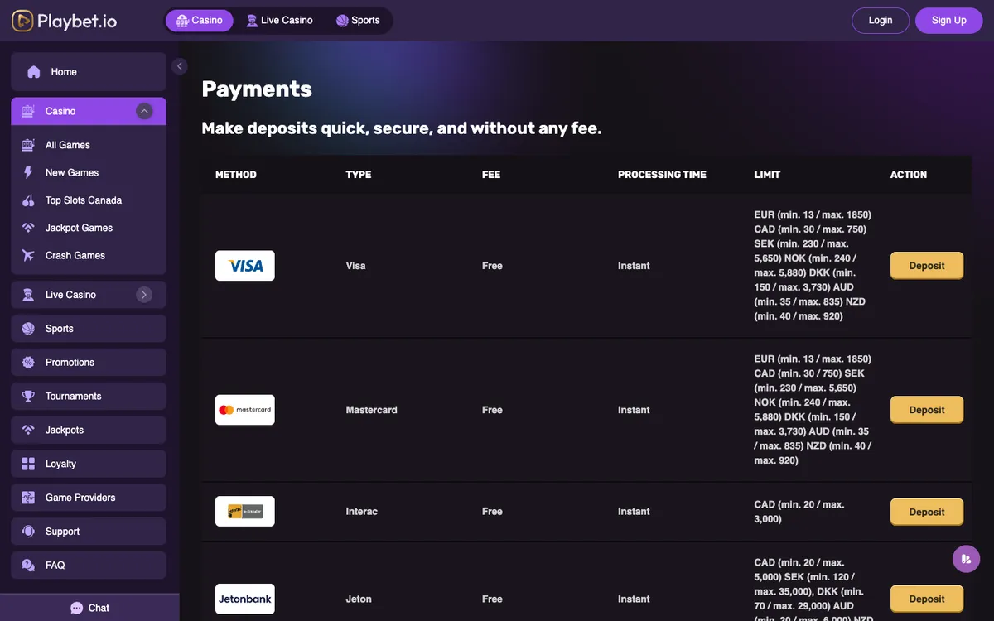The image size is (994, 621).
Task: Click the All Games icon
Action: pyautogui.click(x=28, y=145)
